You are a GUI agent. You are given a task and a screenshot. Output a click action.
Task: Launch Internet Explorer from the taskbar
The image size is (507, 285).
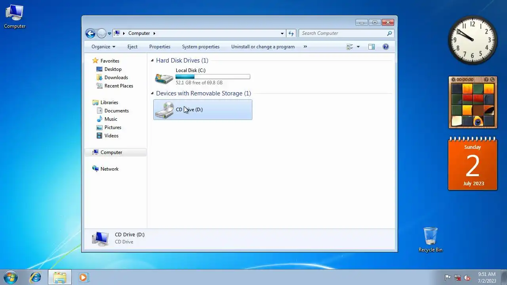tap(36, 277)
